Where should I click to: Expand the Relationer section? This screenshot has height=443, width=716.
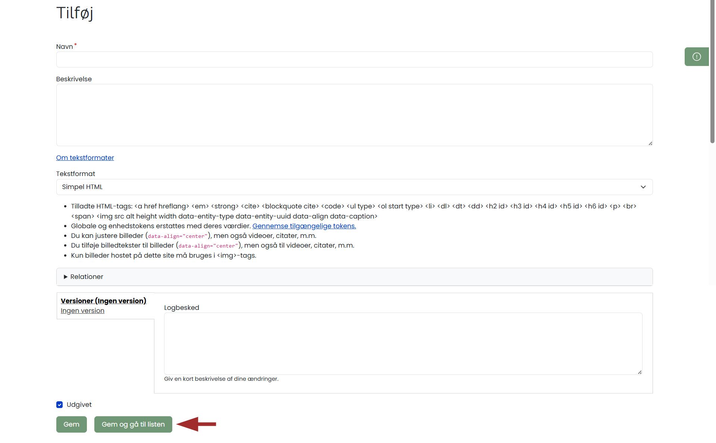click(x=87, y=277)
